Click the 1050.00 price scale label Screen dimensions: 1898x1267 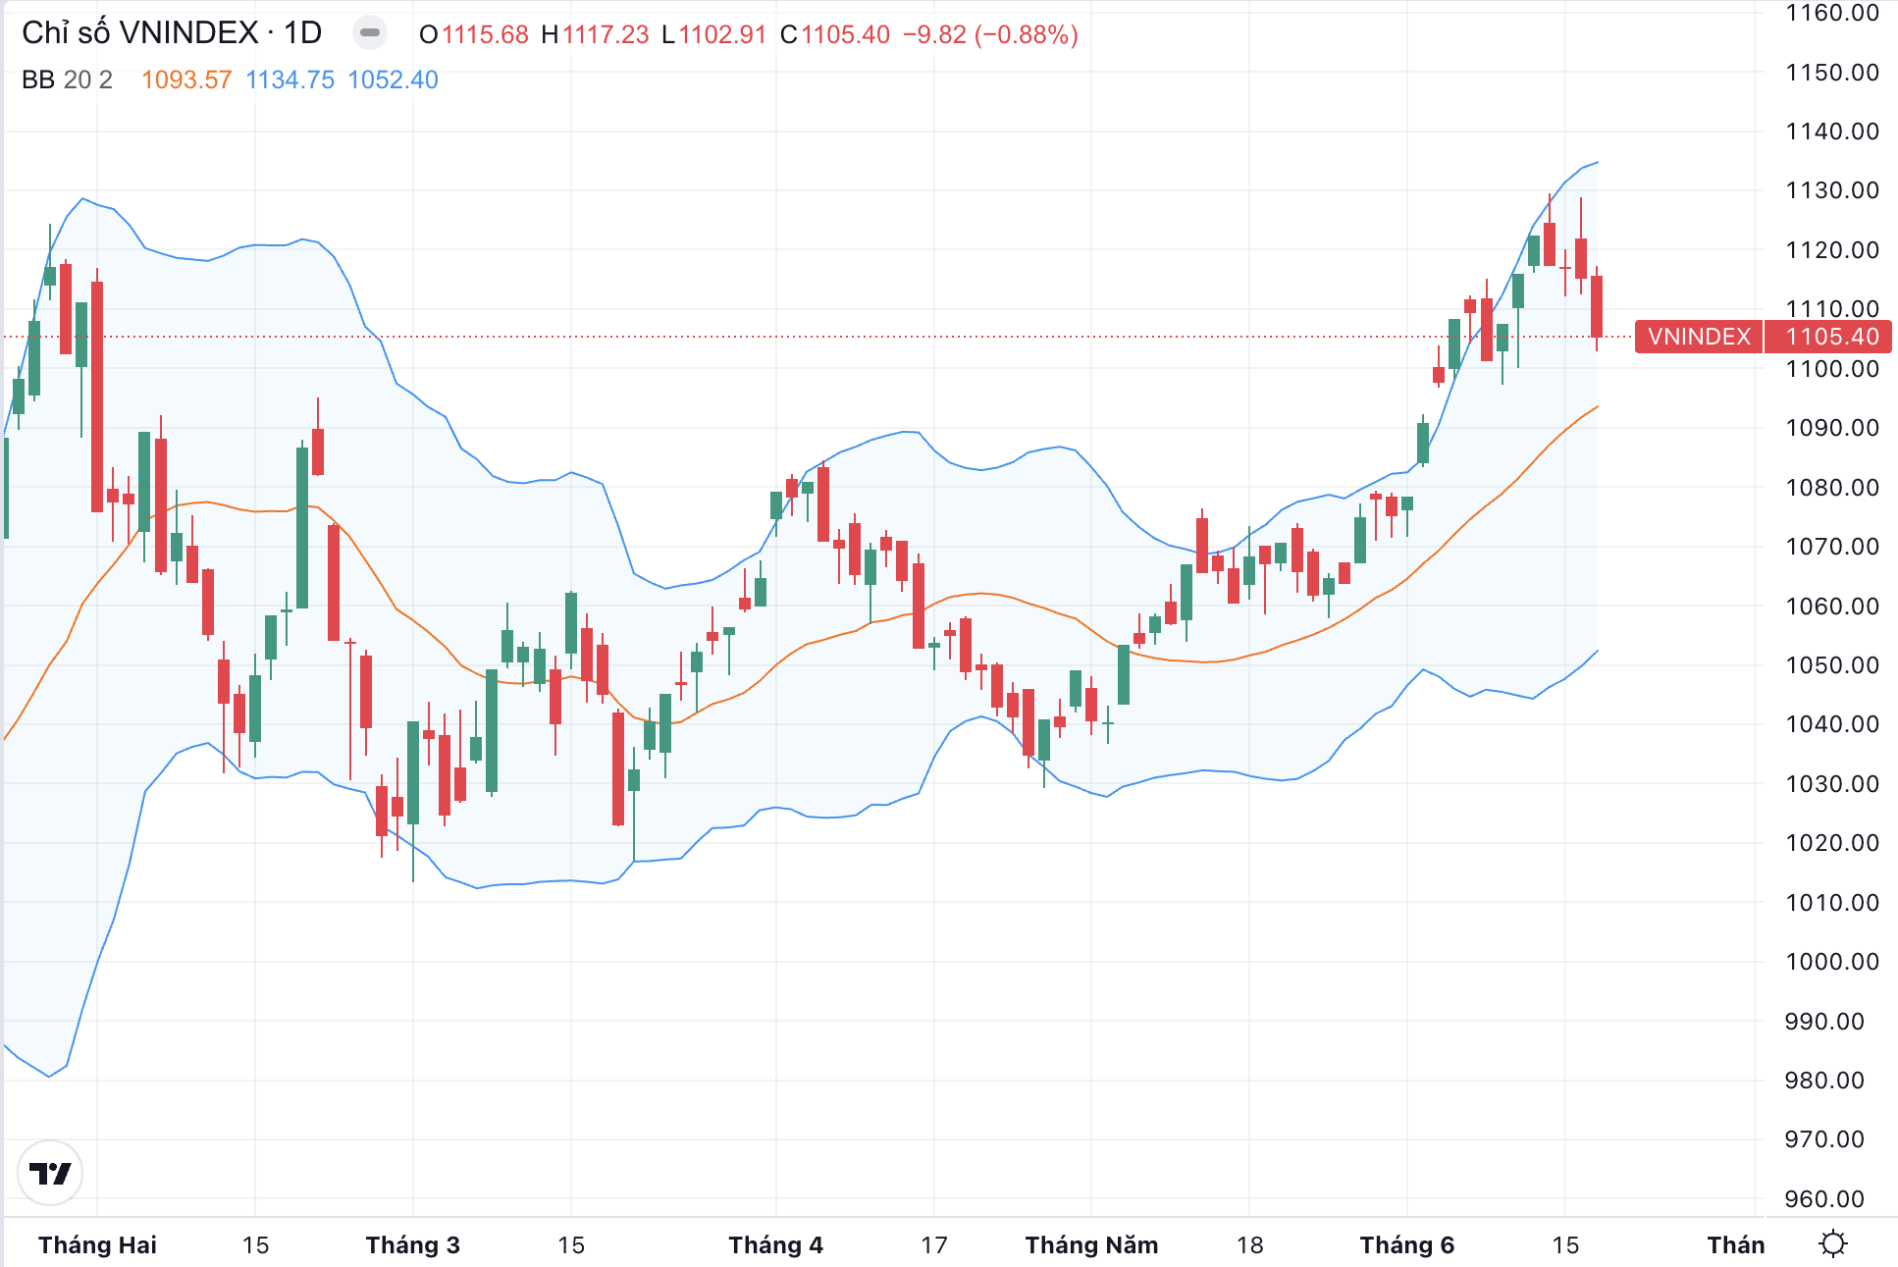click(1831, 665)
